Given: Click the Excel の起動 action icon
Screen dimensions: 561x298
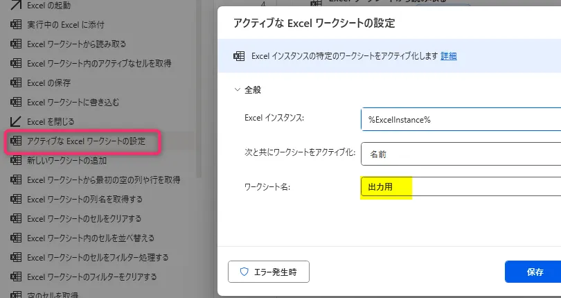Looking at the screenshot, I should point(15,6).
